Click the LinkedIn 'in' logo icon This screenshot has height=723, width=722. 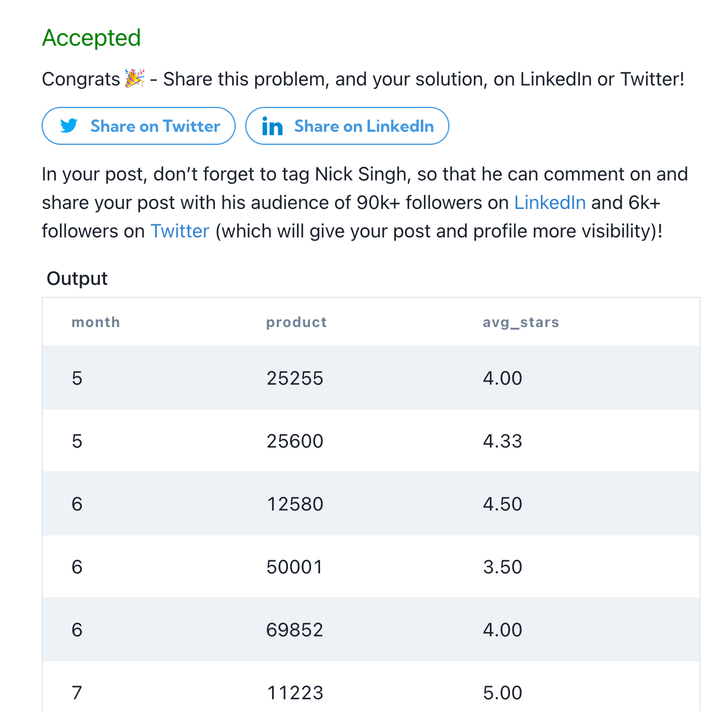click(x=272, y=126)
